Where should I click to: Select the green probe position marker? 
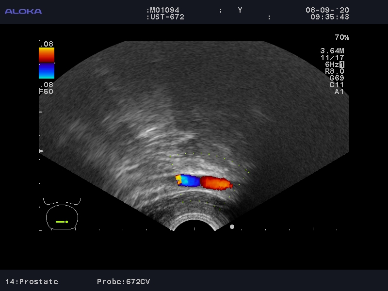coord(62,222)
